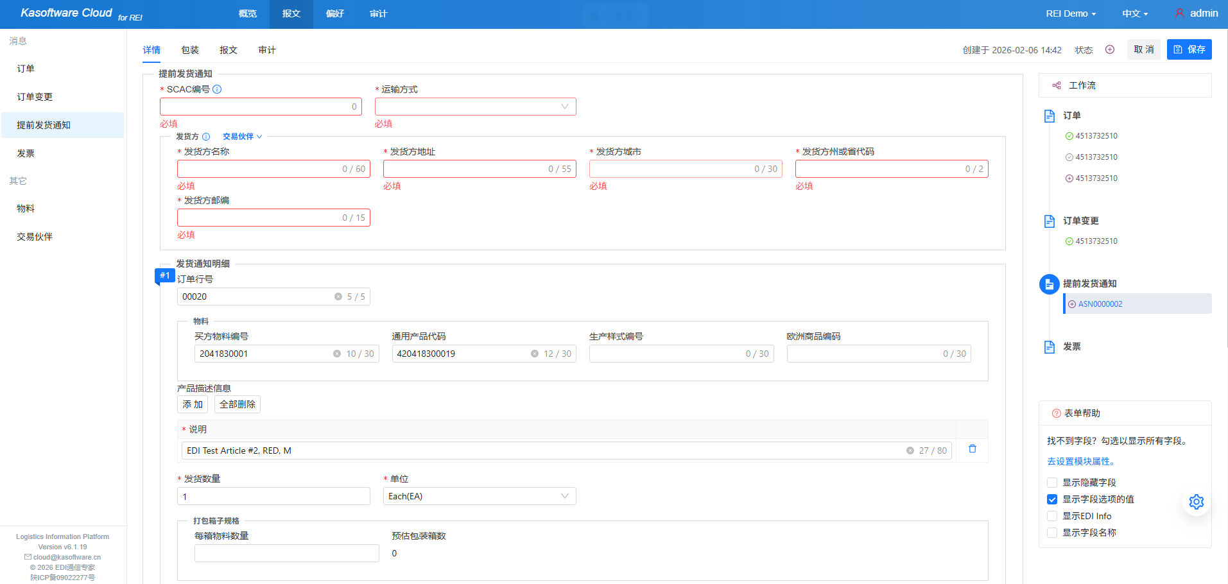Open the REI Demo account dropdown
Image resolution: width=1228 pixels, height=584 pixels.
[1071, 13]
